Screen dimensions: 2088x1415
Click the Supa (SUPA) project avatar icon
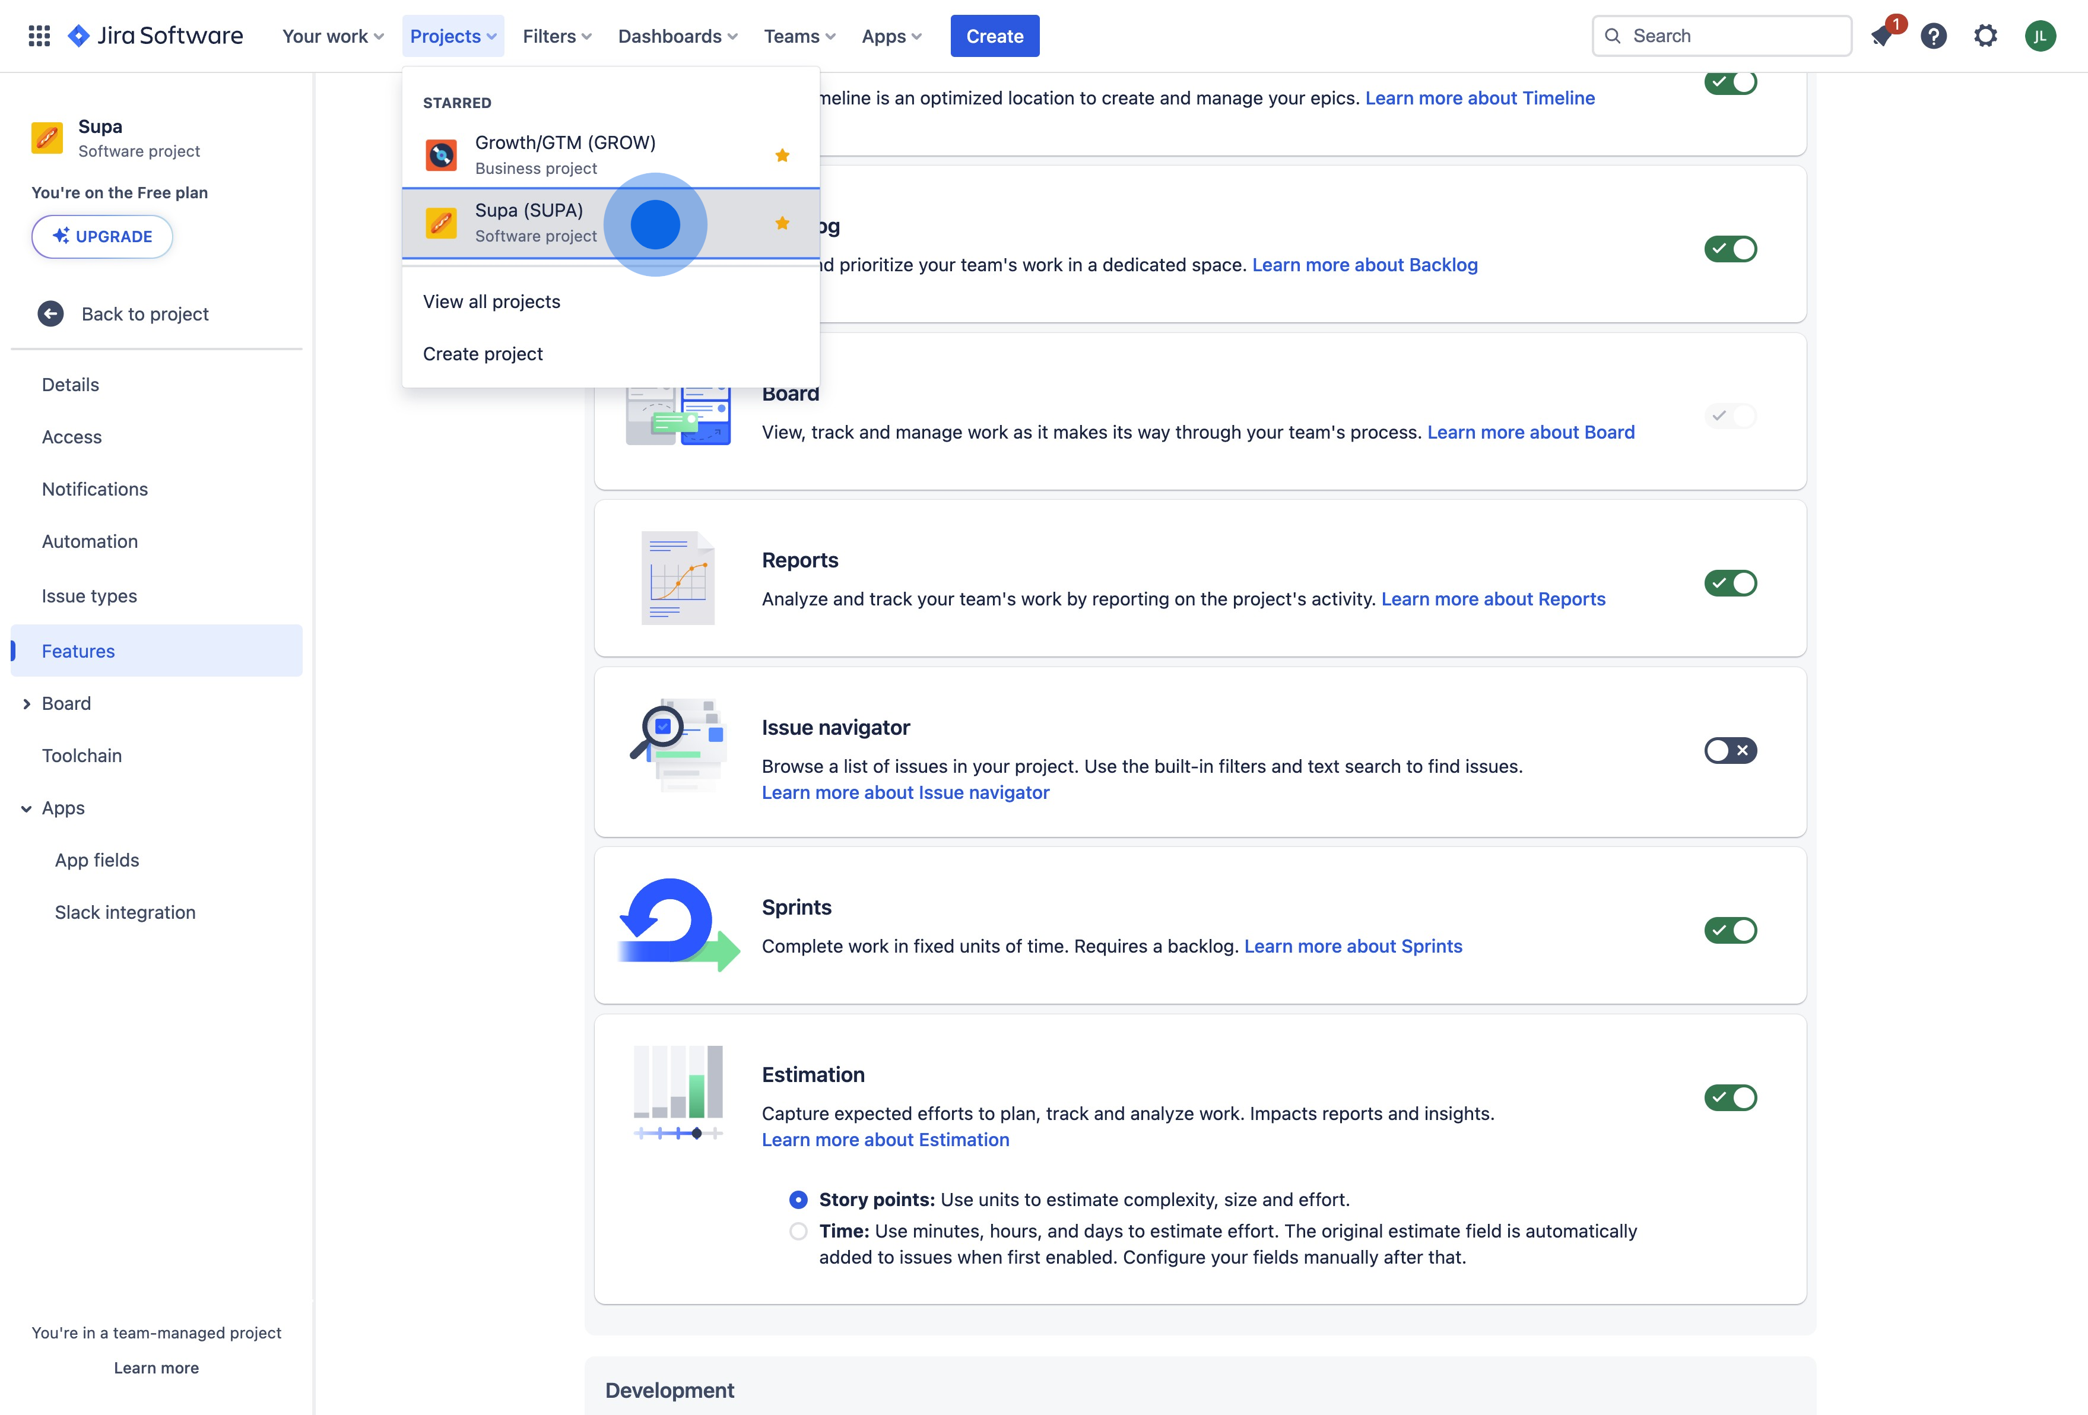point(441,223)
